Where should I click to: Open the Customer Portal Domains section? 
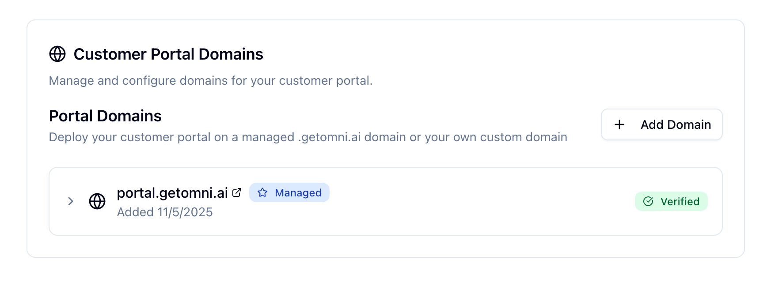(168, 54)
